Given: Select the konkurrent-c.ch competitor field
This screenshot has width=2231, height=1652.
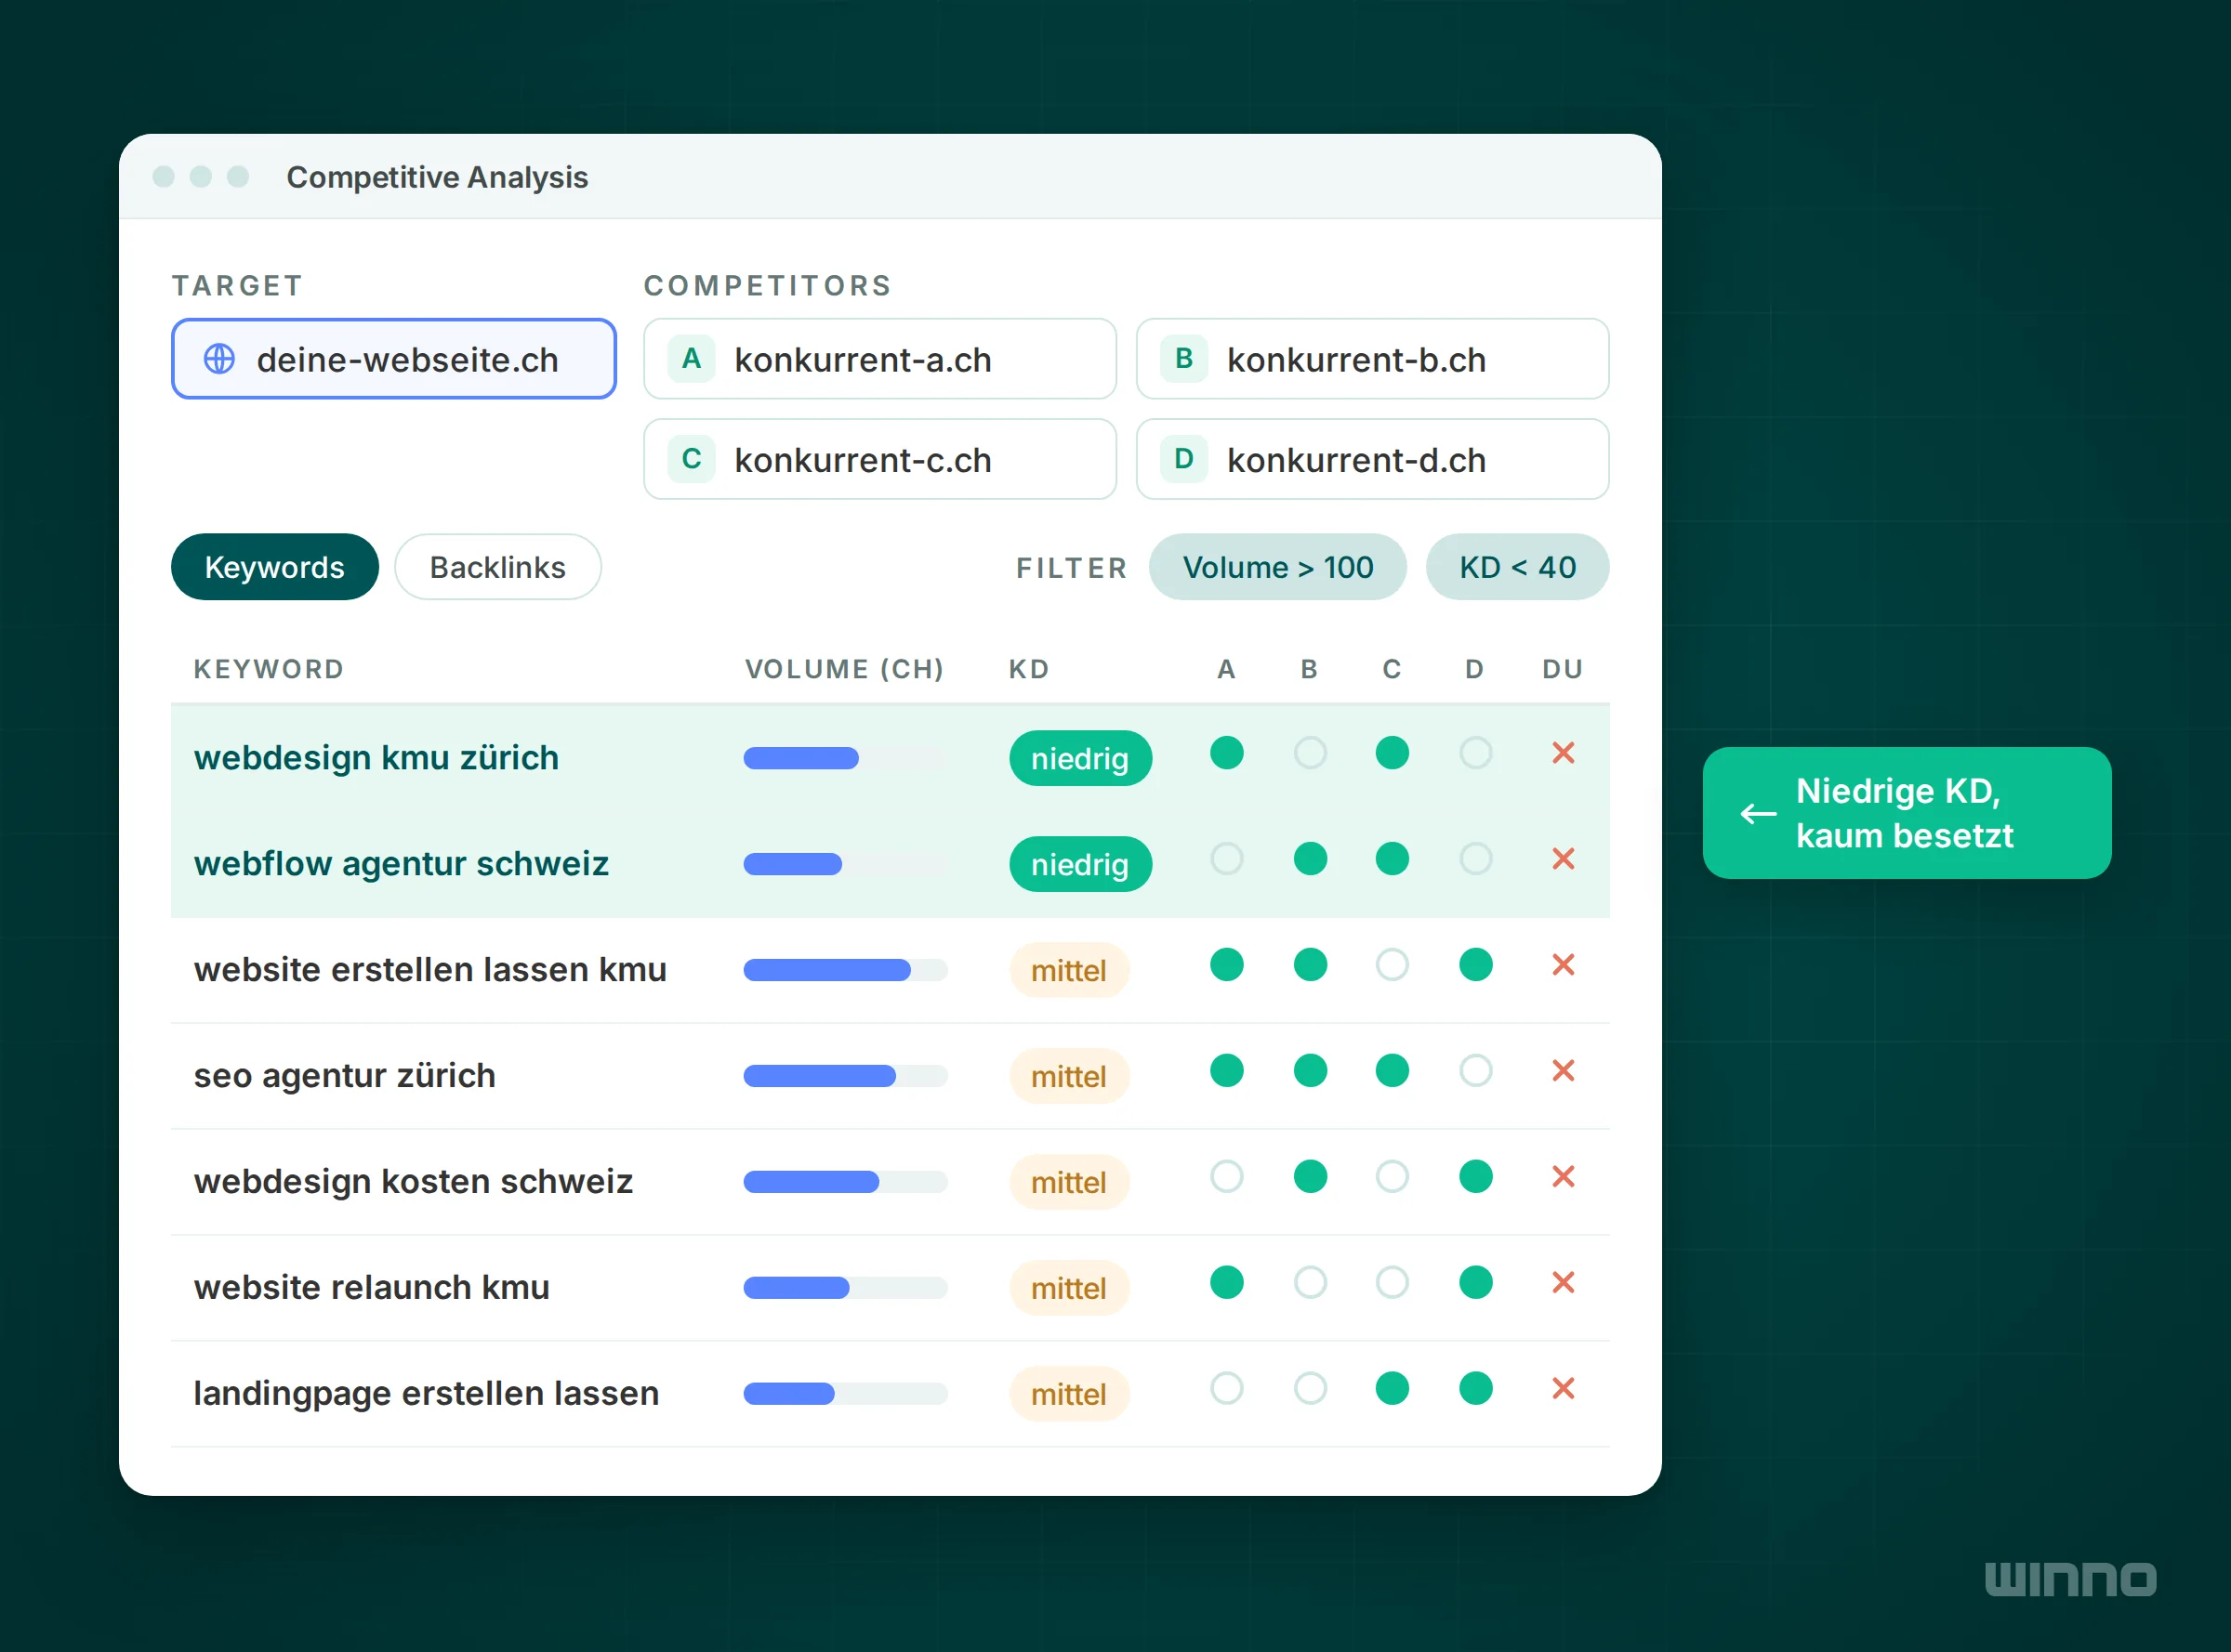Looking at the screenshot, I should pos(879,459).
